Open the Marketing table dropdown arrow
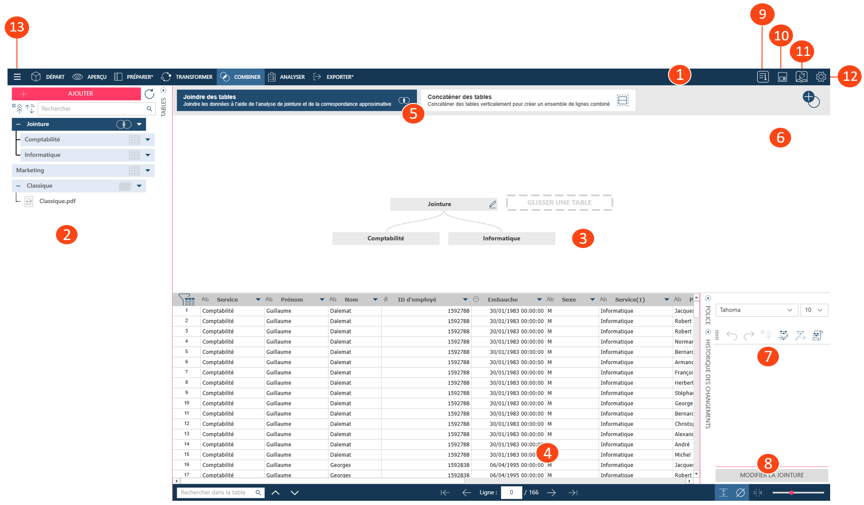The width and height of the screenshot is (864, 505). click(x=148, y=171)
